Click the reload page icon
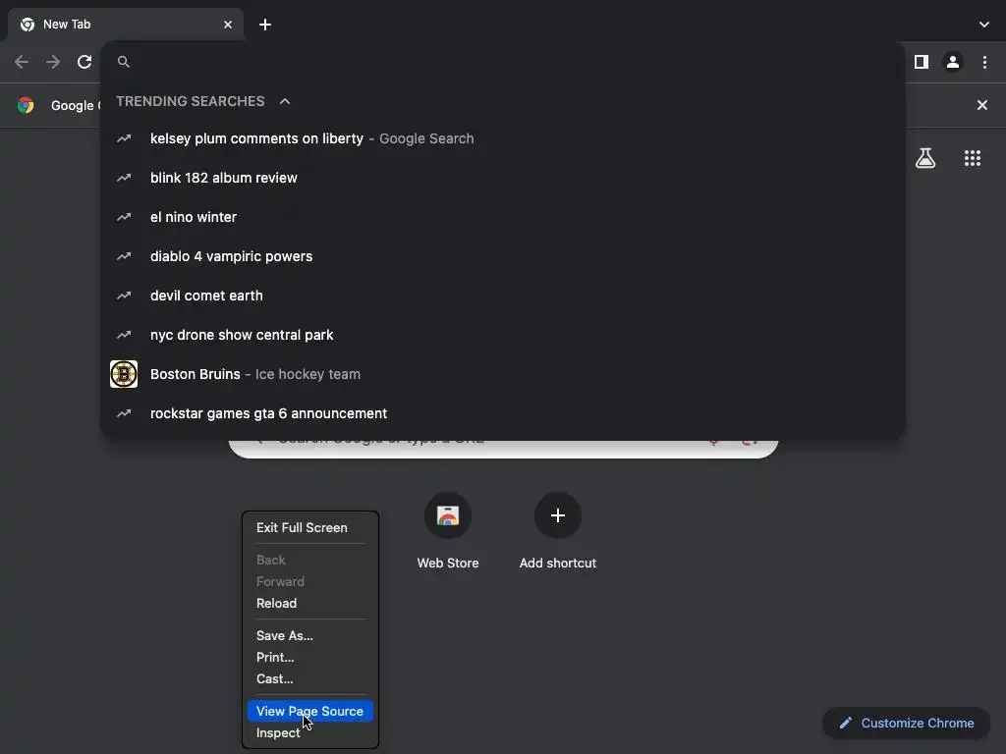Image resolution: width=1006 pixels, height=754 pixels. [84, 62]
